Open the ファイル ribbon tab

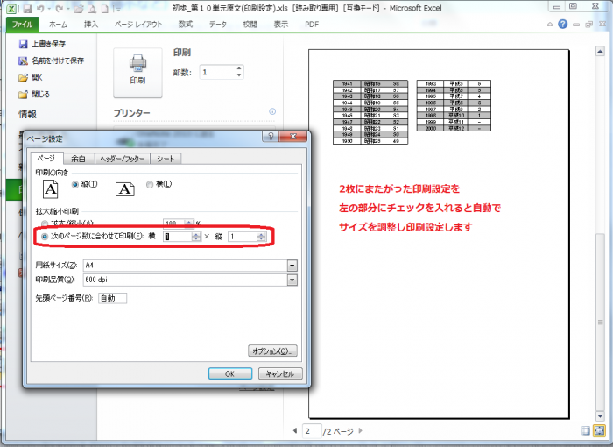point(22,25)
